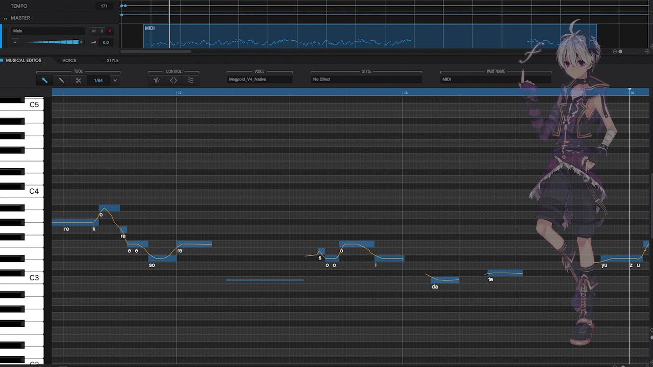The height and width of the screenshot is (367, 653).
Task: Arm record on the Main track
Action: click(x=109, y=31)
